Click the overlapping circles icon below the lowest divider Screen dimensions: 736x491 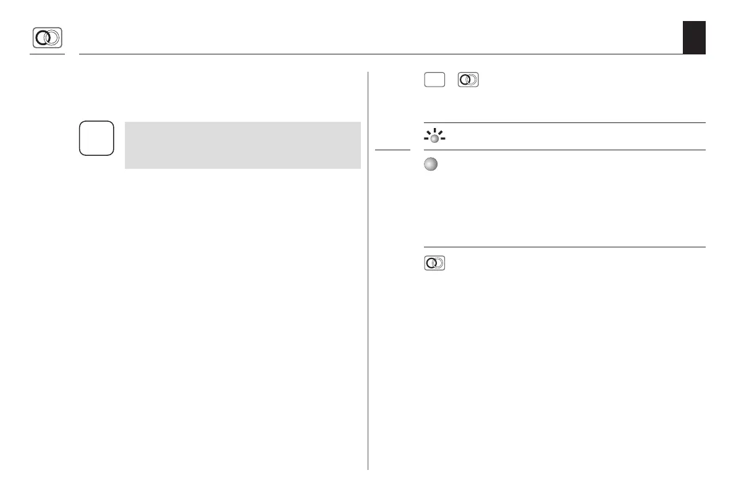click(436, 263)
